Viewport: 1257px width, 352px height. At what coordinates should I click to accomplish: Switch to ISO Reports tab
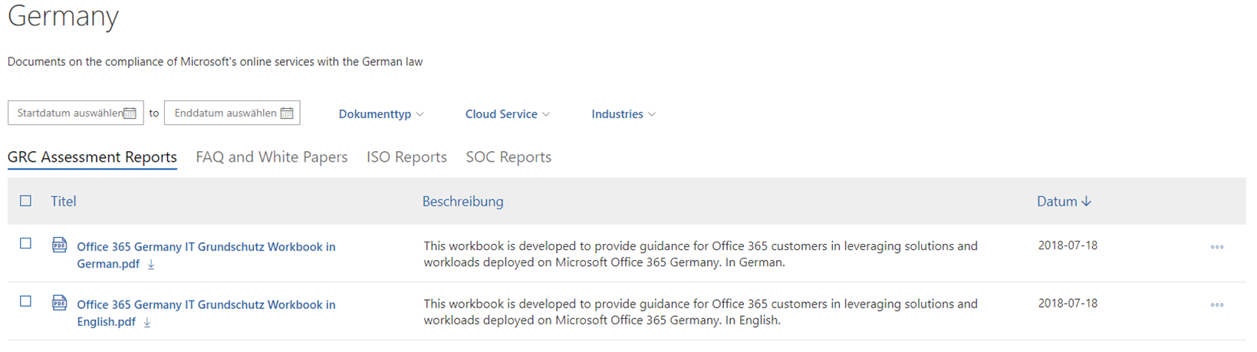[406, 157]
